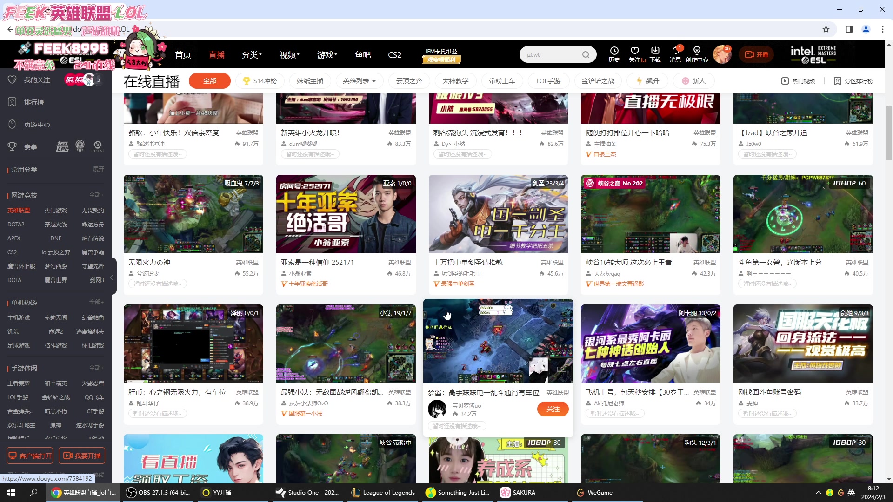The width and height of the screenshot is (893, 502).
Task: Open Esports trophy in sidebar
Action: (12, 147)
